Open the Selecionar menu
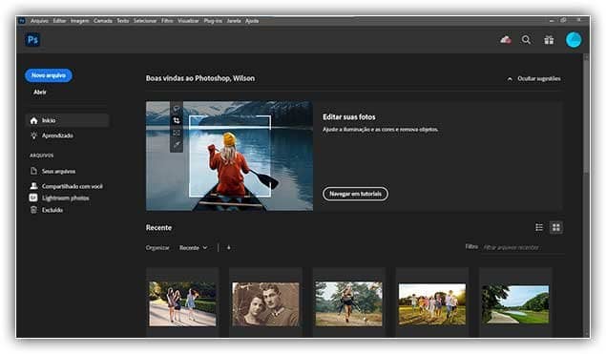Viewport: 606px width, 354px height. pyautogui.click(x=145, y=21)
